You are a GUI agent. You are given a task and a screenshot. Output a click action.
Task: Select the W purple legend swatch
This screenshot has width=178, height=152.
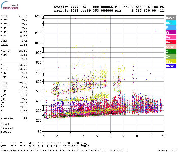(171, 32)
